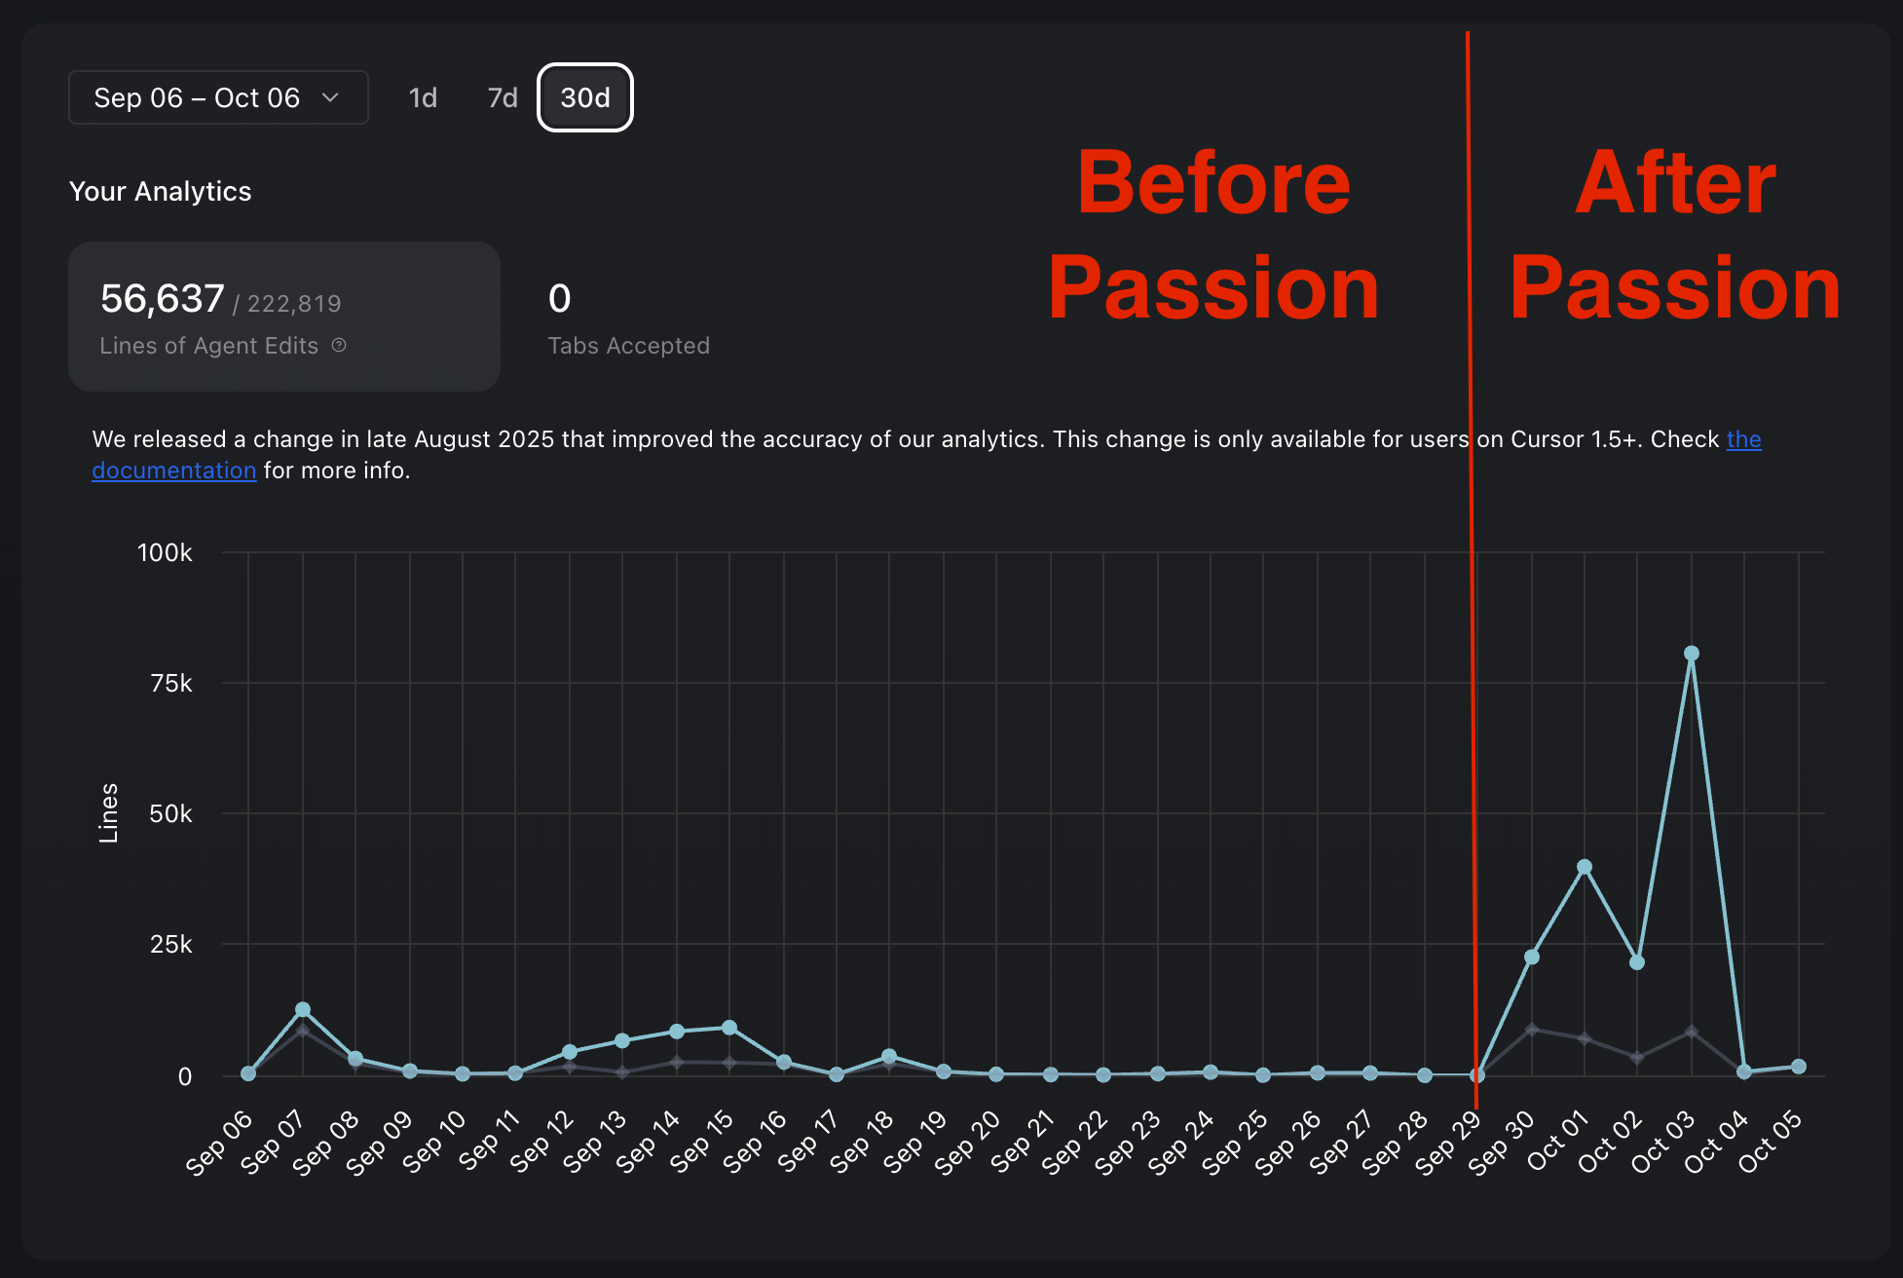Click the dark diamond marker at Oct 03
The image size is (1903, 1278).
1692,1032
